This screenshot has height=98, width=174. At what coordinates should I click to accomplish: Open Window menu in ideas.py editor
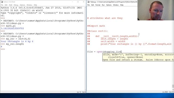[116, 5]
